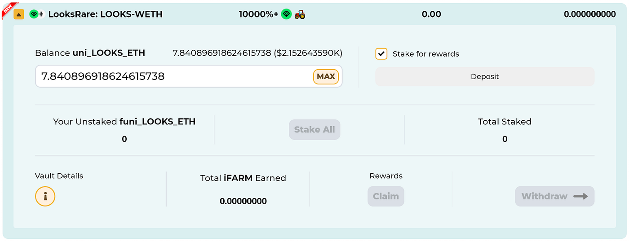Click the Your Unstaked funi_LOOKS_ETH label
The image size is (629, 242).
[124, 121]
